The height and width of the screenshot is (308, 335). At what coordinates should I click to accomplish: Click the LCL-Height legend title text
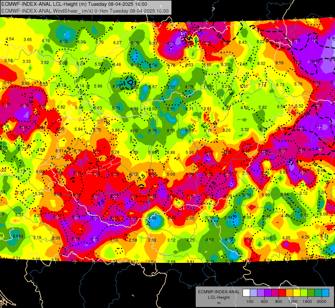219,297
